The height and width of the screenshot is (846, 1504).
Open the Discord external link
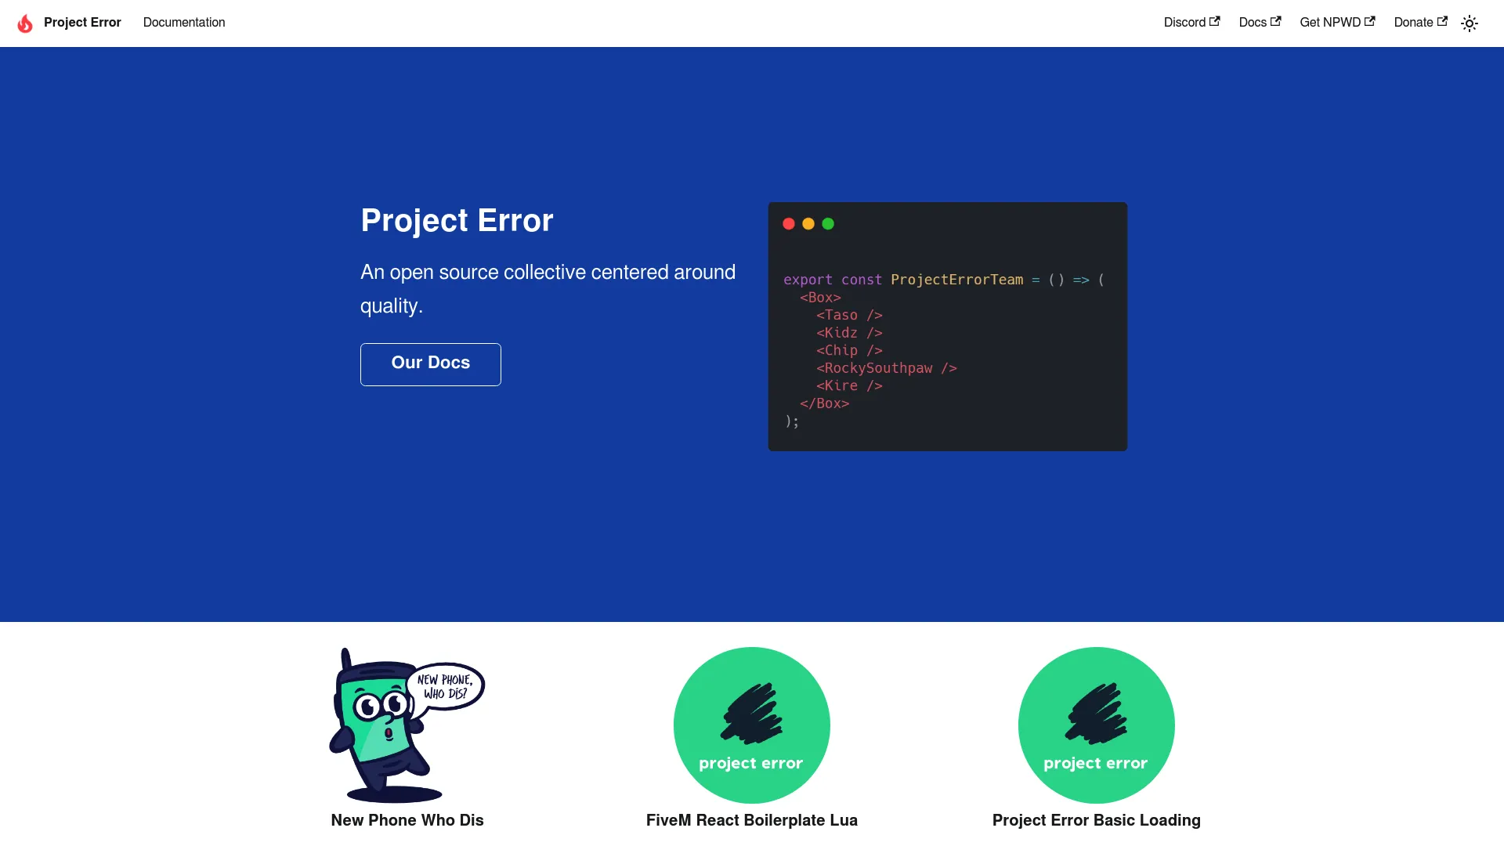[x=1191, y=23]
